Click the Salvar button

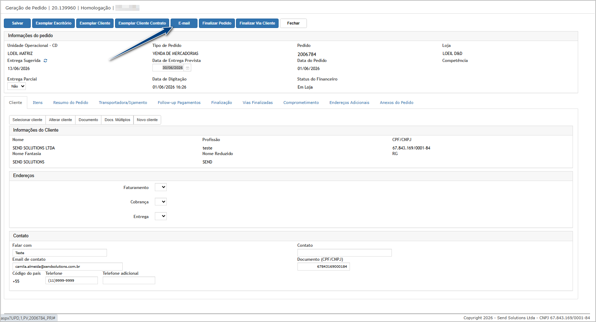point(17,23)
